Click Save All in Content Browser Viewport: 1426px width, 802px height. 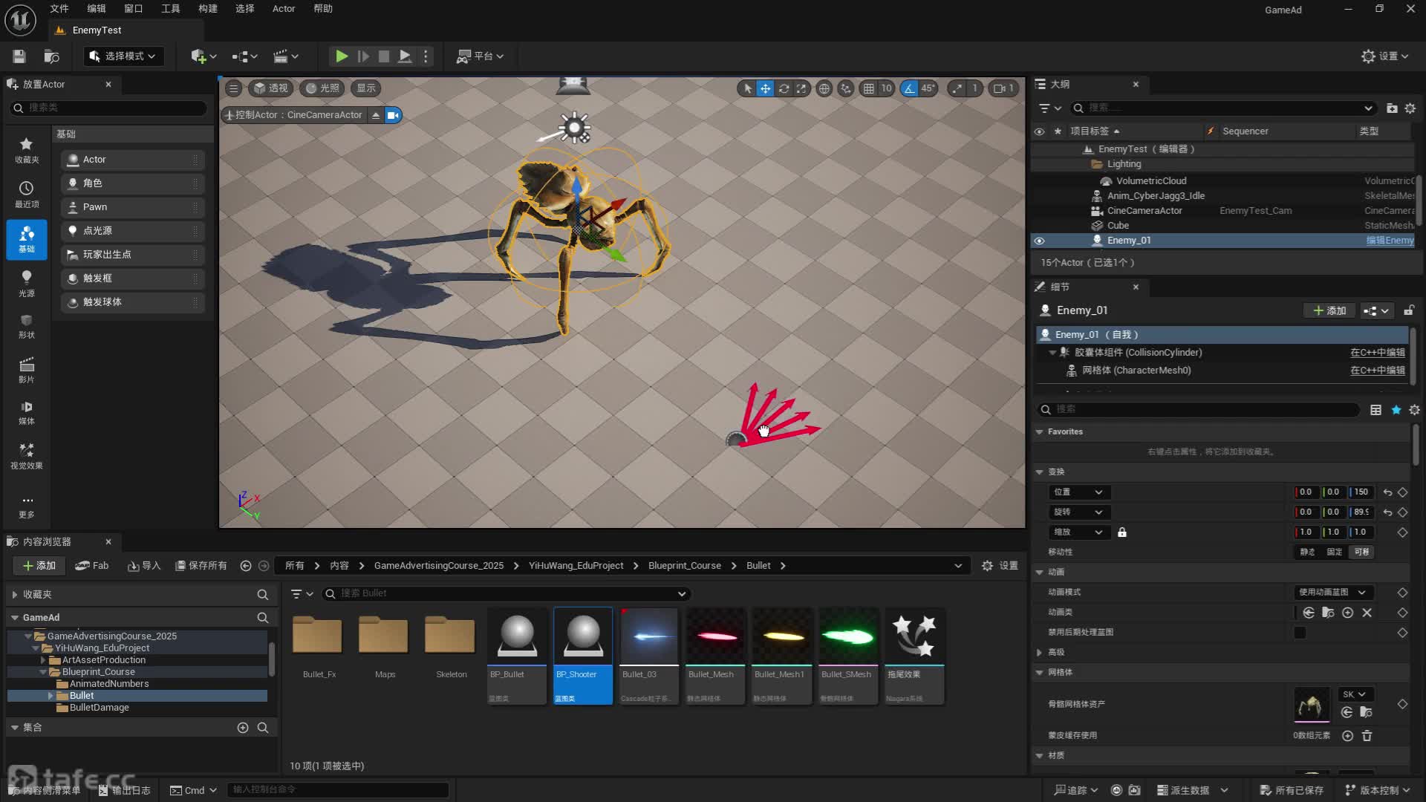coord(201,566)
